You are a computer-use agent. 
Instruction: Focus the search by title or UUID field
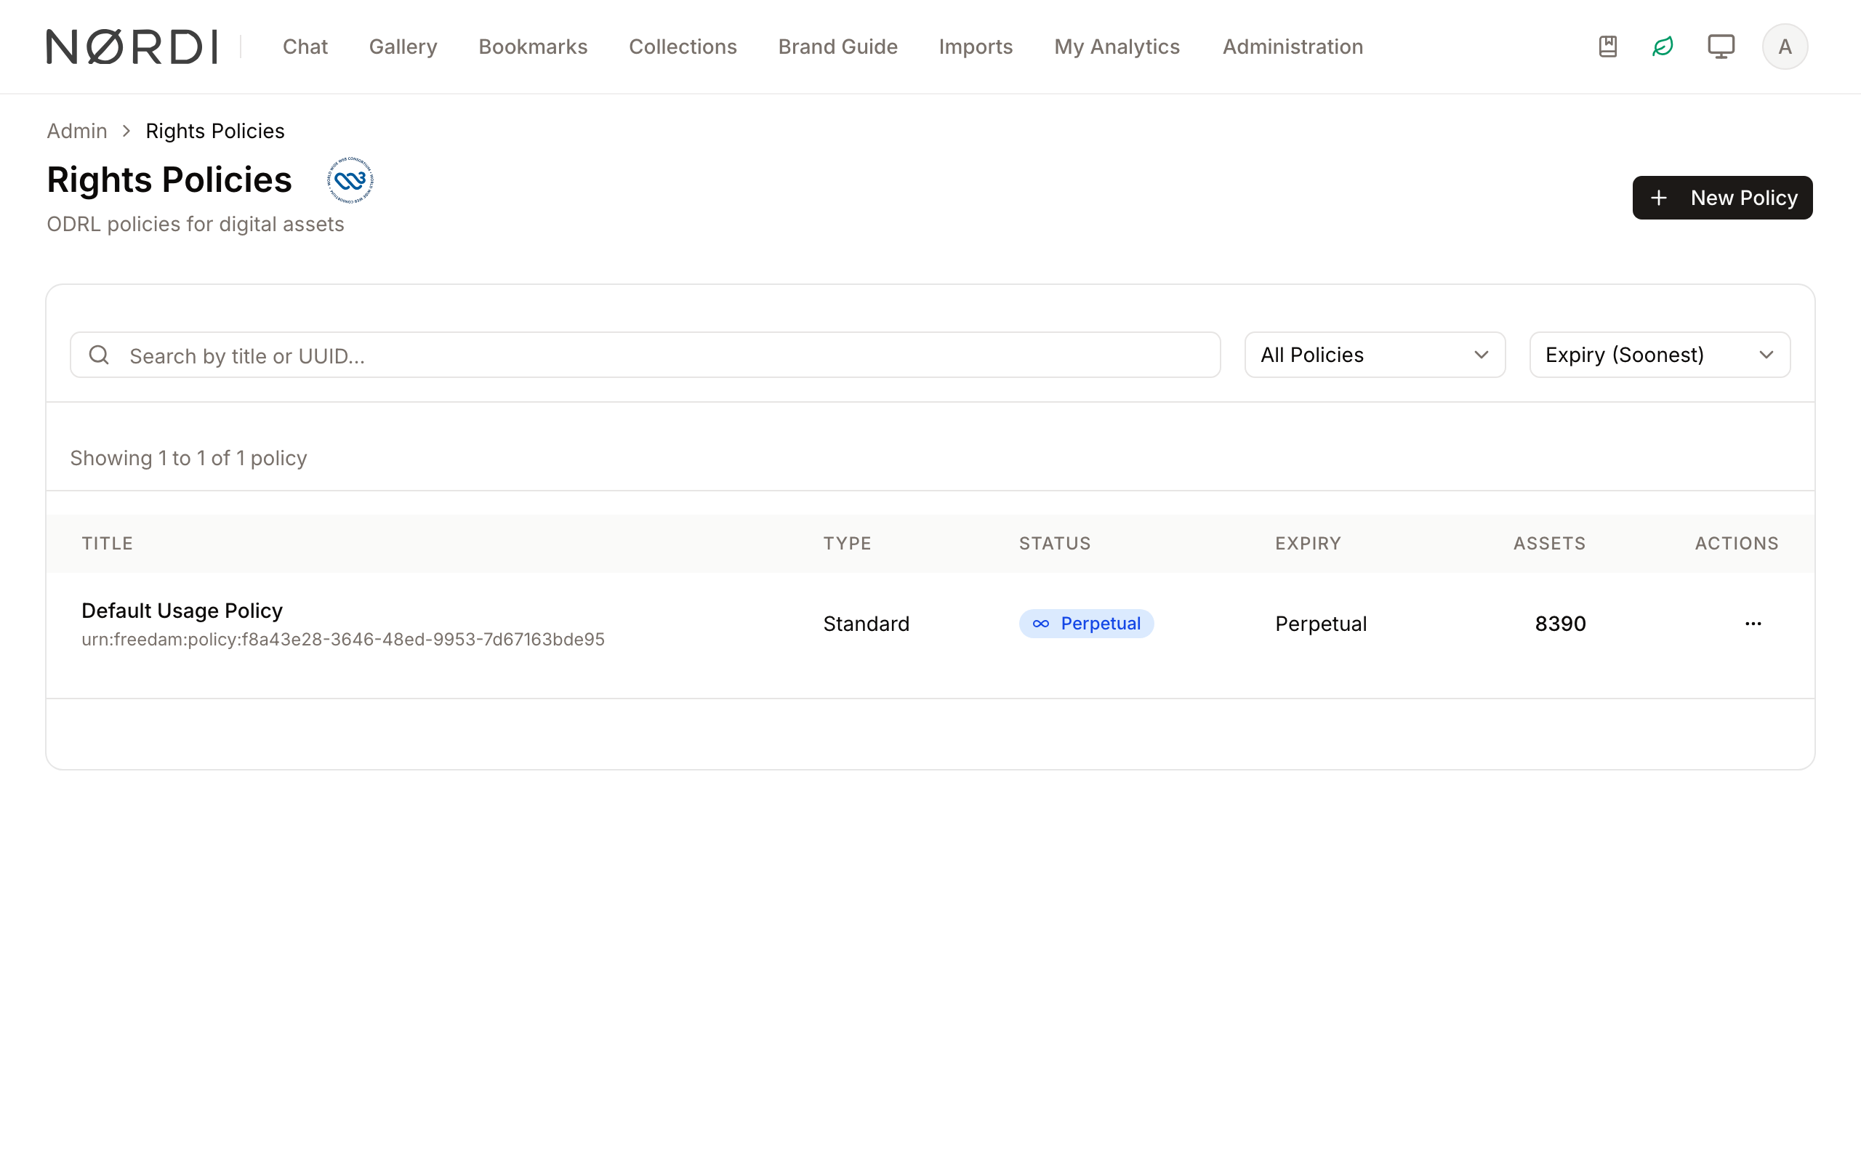(646, 355)
